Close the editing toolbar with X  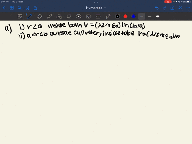pyautogui.click(x=180, y=8)
